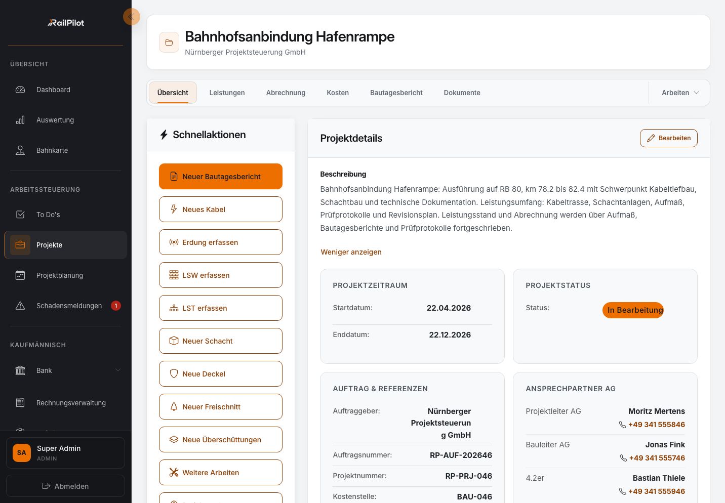725x503 pixels.
Task: Click the Startdatum value 22.04.2026
Action: [x=449, y=308]
